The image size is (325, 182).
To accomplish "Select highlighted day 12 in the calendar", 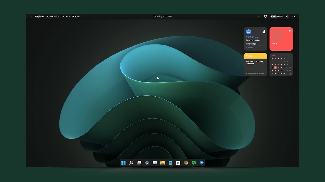I will coord(275,67).
